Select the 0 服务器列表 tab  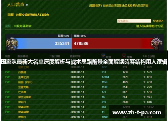(23, 26)
